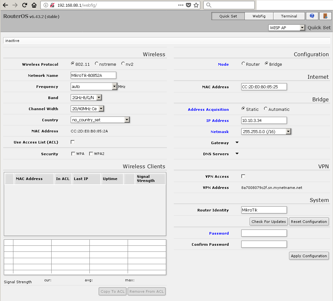Viewport: 333px width, 301px height.
Task: Click Reset Configuration button
Action: pyautogui.click(x=309, y=222)
